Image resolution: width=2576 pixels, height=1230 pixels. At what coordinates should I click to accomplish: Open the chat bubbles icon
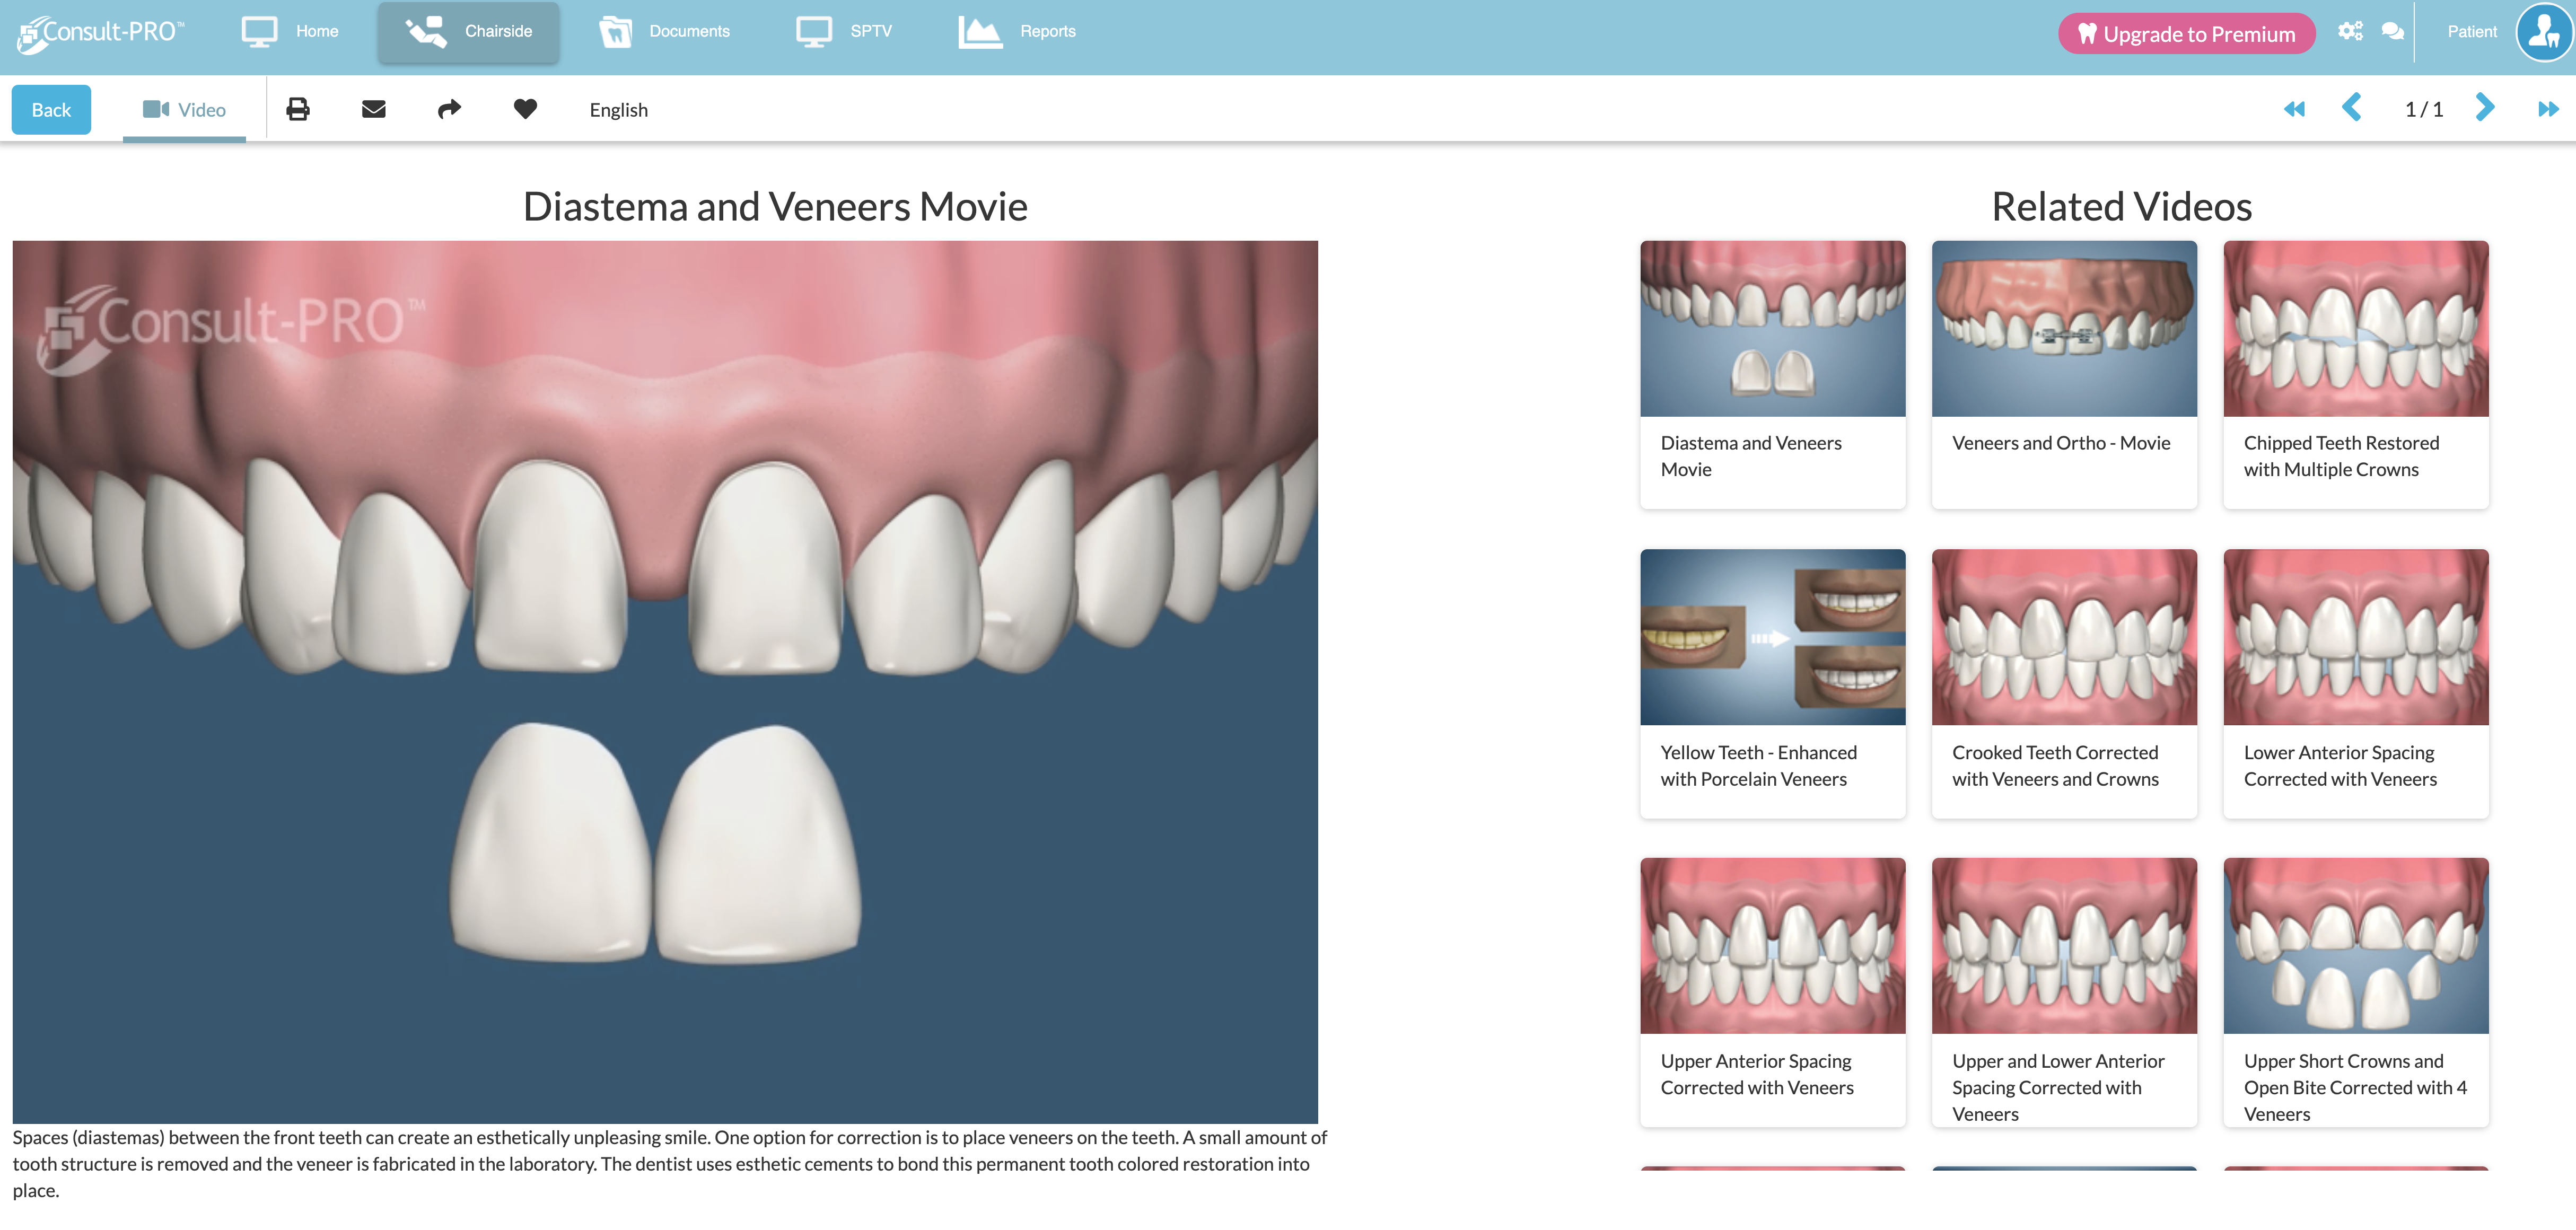(x=2392, y=31)
